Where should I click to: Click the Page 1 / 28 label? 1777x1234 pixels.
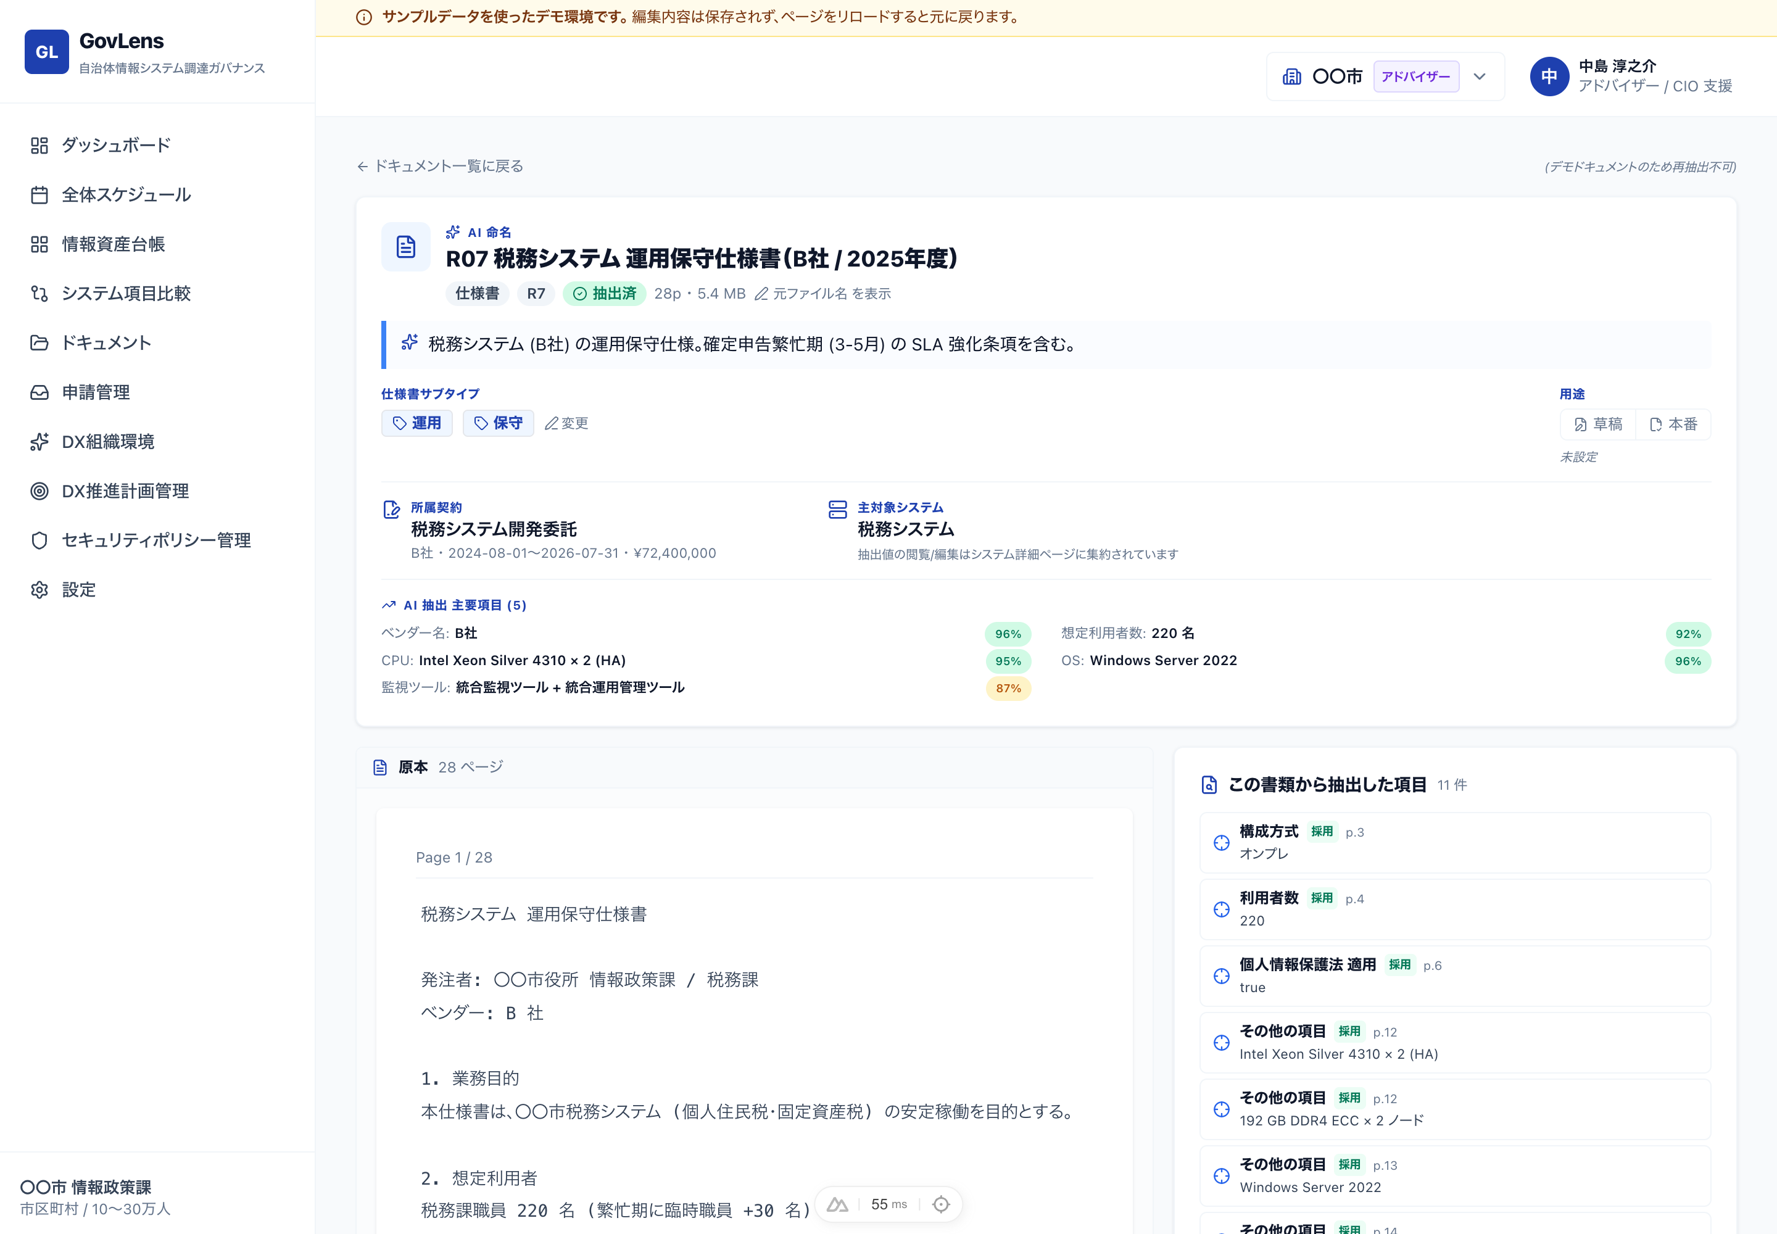(454, 856)
